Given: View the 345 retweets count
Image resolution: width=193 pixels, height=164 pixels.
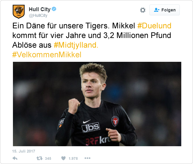Looking at the screenshot, I should [48, 159].
